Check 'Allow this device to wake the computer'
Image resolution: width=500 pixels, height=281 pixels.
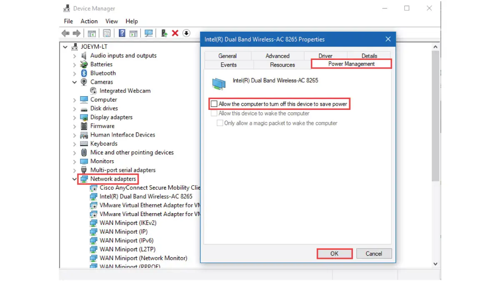[x=214, y=113]
